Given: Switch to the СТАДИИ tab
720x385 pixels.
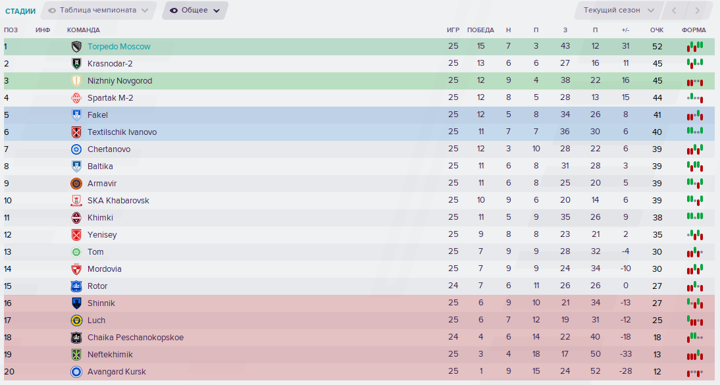Looking at the screenshot, I should pyautogui.click(x=20, y=11).
